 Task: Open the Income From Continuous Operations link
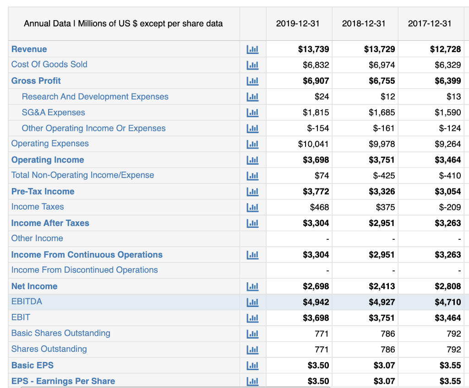(x=87, y=254)
